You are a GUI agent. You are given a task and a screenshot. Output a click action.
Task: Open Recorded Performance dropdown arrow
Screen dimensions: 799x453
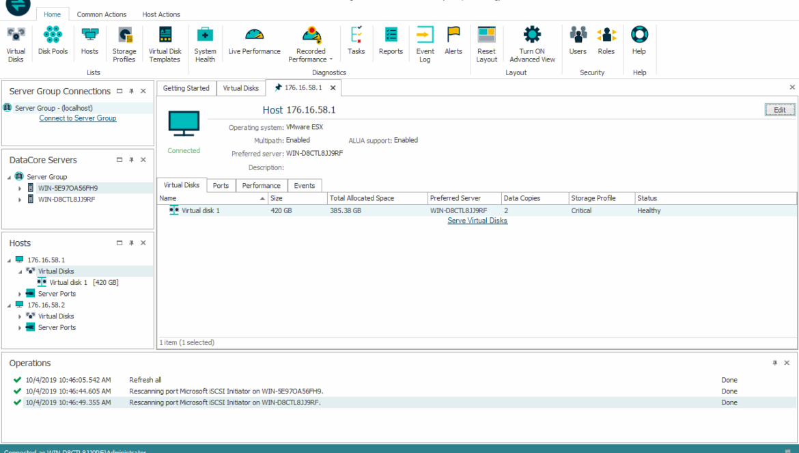[331, 59]
